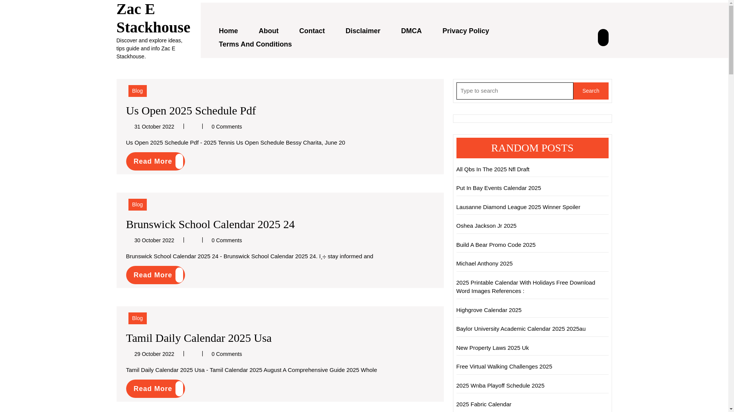734x412 pixels.
Task: Focus the Type to search field
Action: click(515, 91)
